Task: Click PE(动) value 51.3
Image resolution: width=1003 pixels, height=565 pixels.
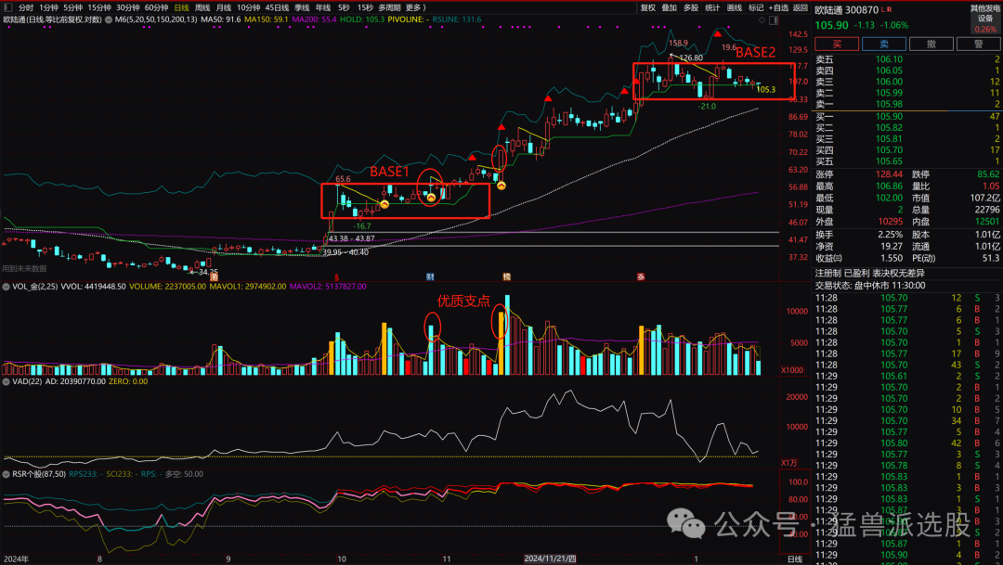Action: click(x=991, y=258)
